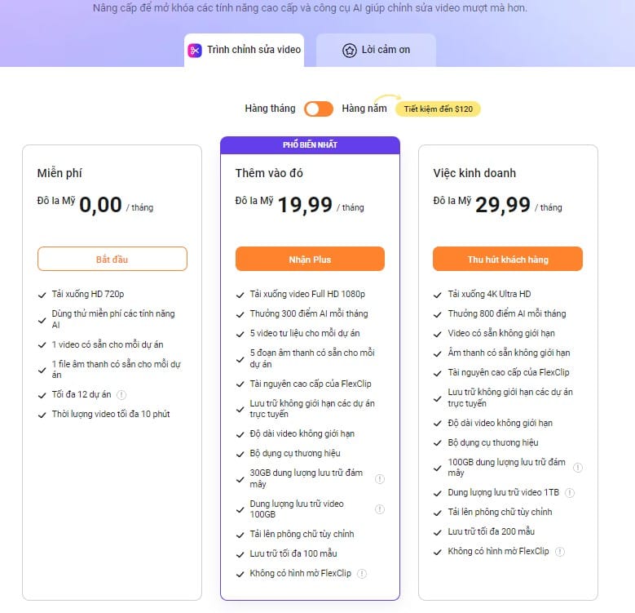The height and width of the screenshot is (613, 635).
Task: Click the star icon on the Lời cảm ơn tab
Action: coord(349,51)
